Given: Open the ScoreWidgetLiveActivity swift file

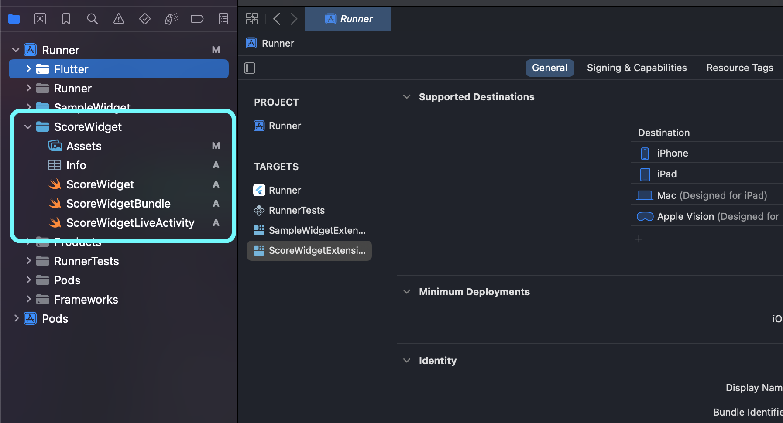Looking at the screenshot, I should [x=119, y=222].
